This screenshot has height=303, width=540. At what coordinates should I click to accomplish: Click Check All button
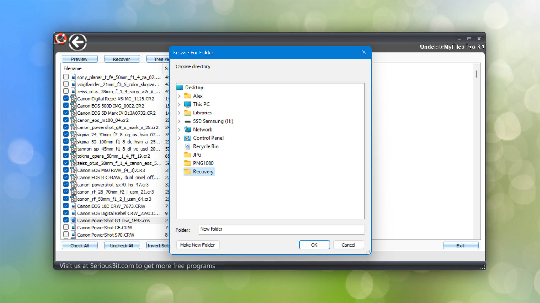tap(80, 245)
